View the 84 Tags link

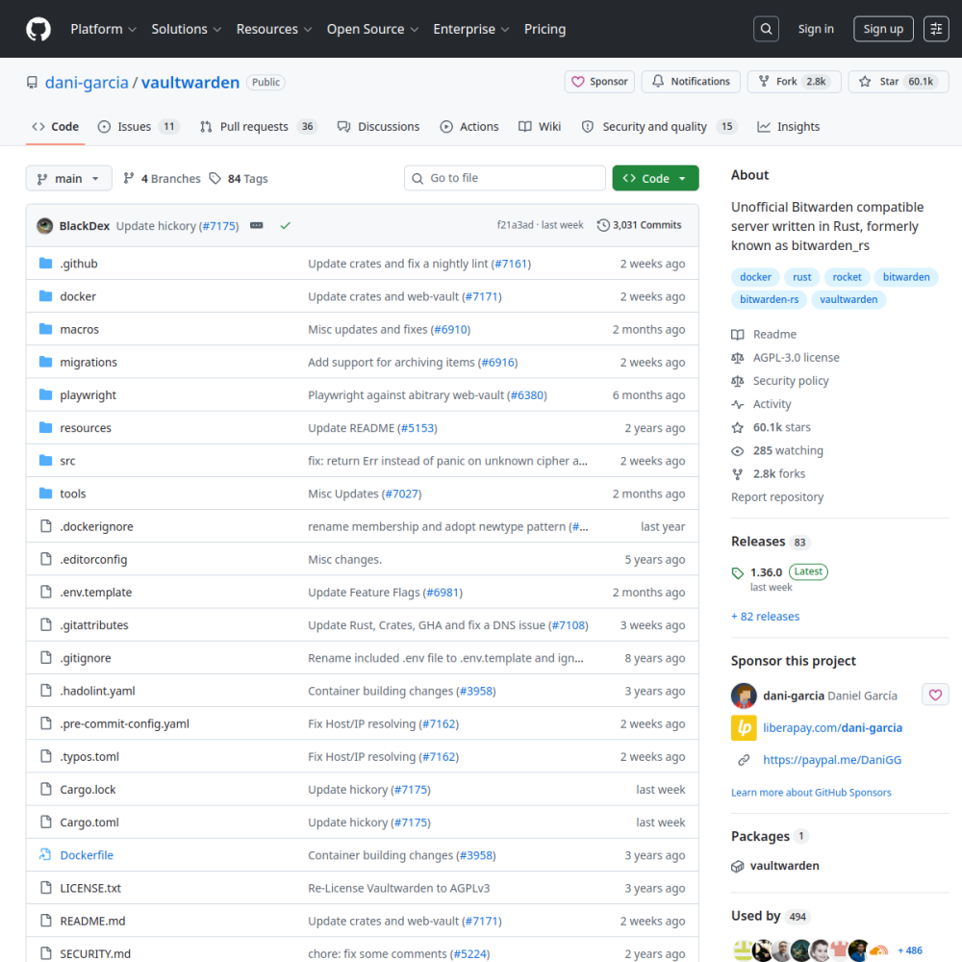tap(239, 178)
